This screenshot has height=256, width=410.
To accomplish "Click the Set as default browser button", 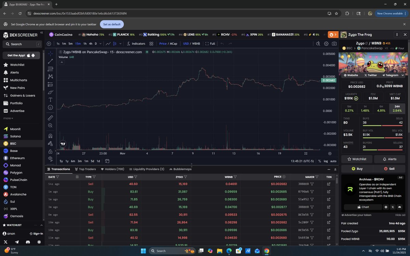I will coord(112,24).
